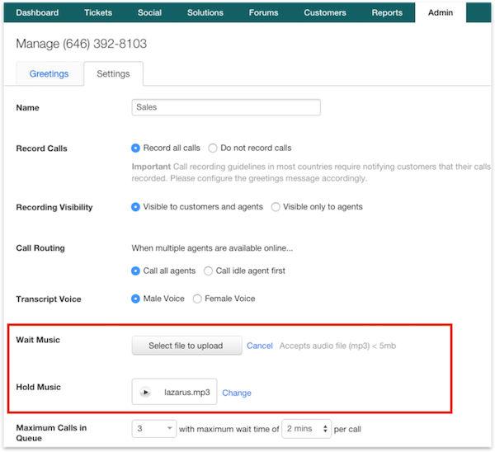This screenshot has width=495, height=452.
Task: Select Record all calls option
Action: [x=135, y=148]
